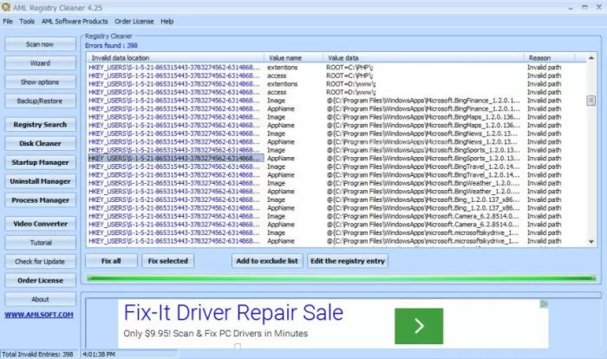Click Check for Update
Image resolution: width=607 pixels, height=359 pixels.
coord(40,261)
